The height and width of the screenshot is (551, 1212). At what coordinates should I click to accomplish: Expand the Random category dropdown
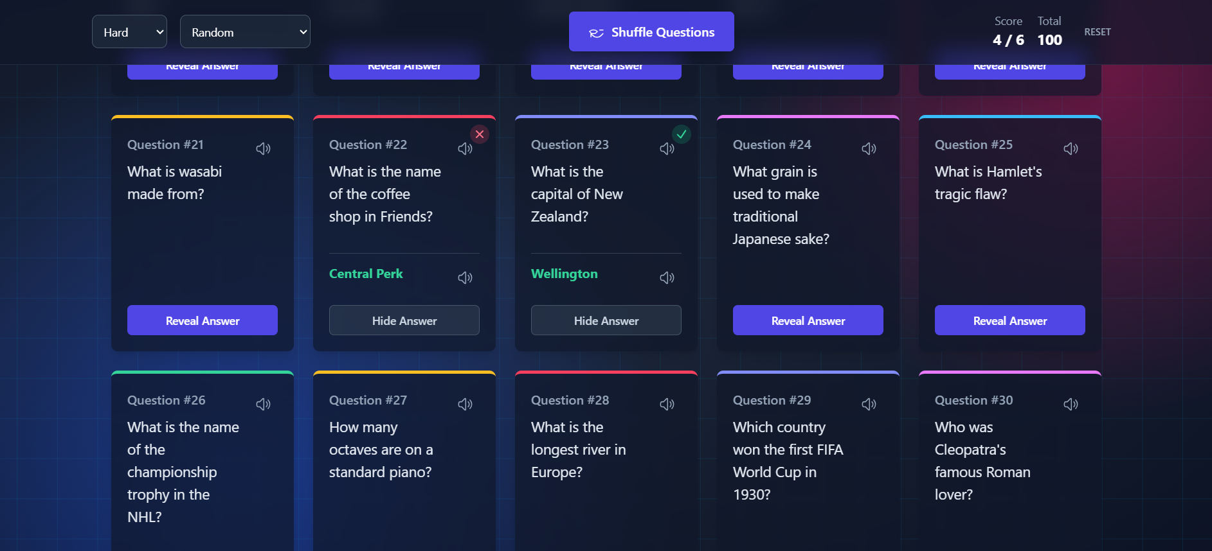click(x=245, y=32)
